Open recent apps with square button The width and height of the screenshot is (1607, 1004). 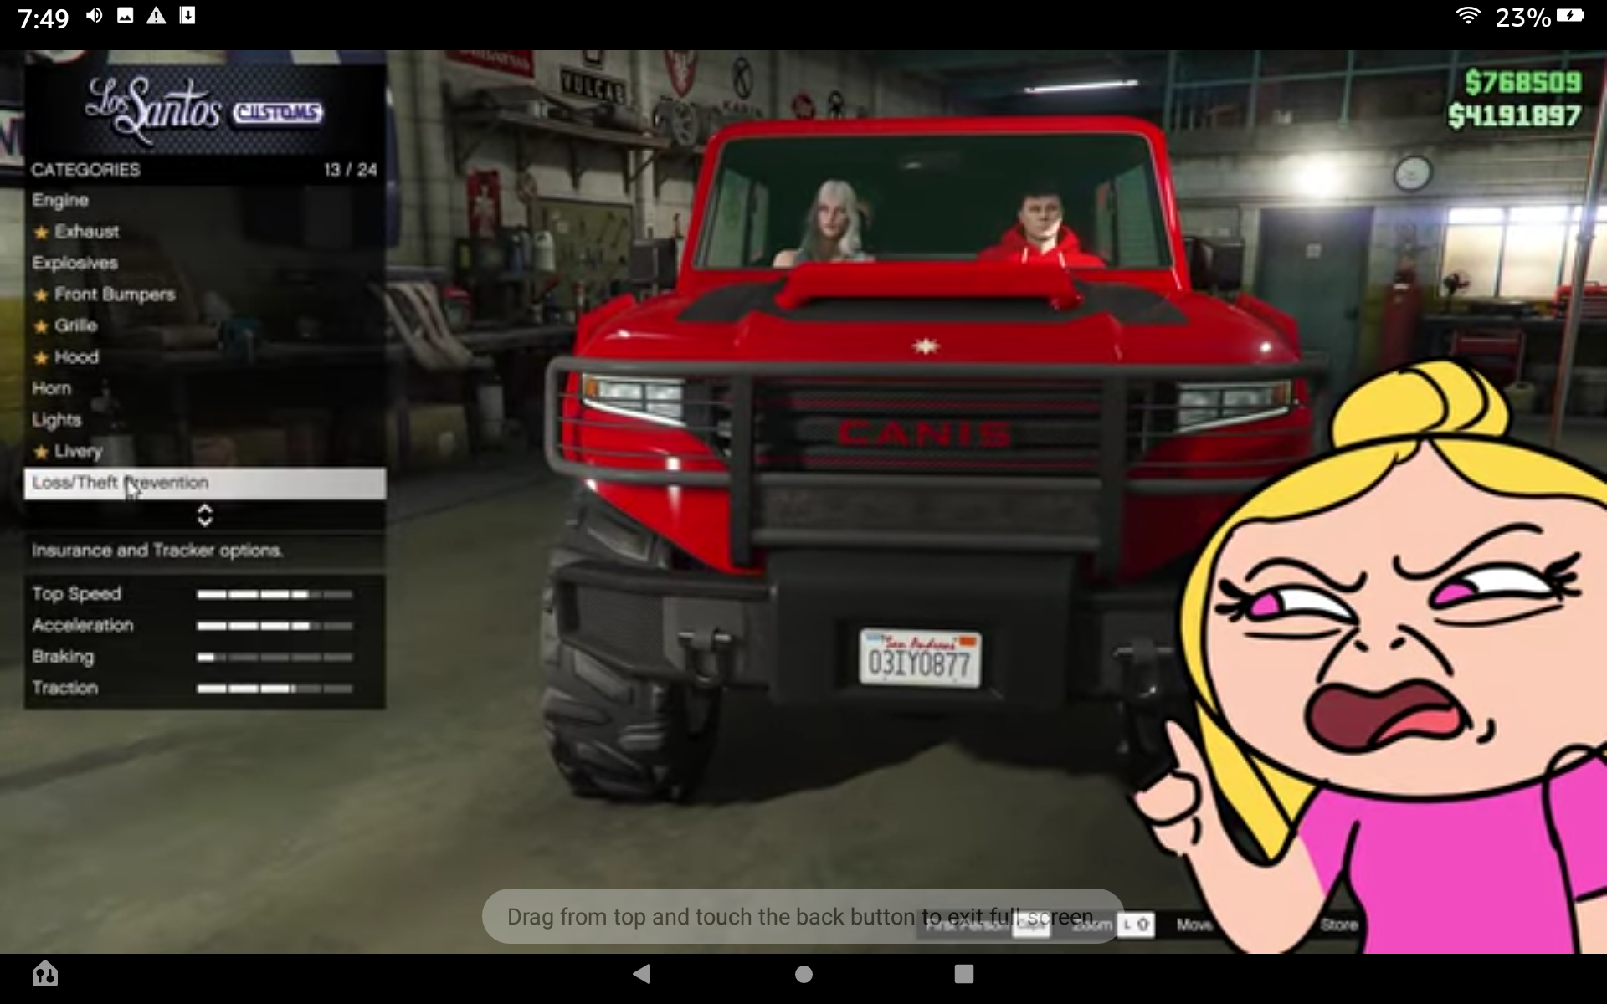(x=963, y=973)
